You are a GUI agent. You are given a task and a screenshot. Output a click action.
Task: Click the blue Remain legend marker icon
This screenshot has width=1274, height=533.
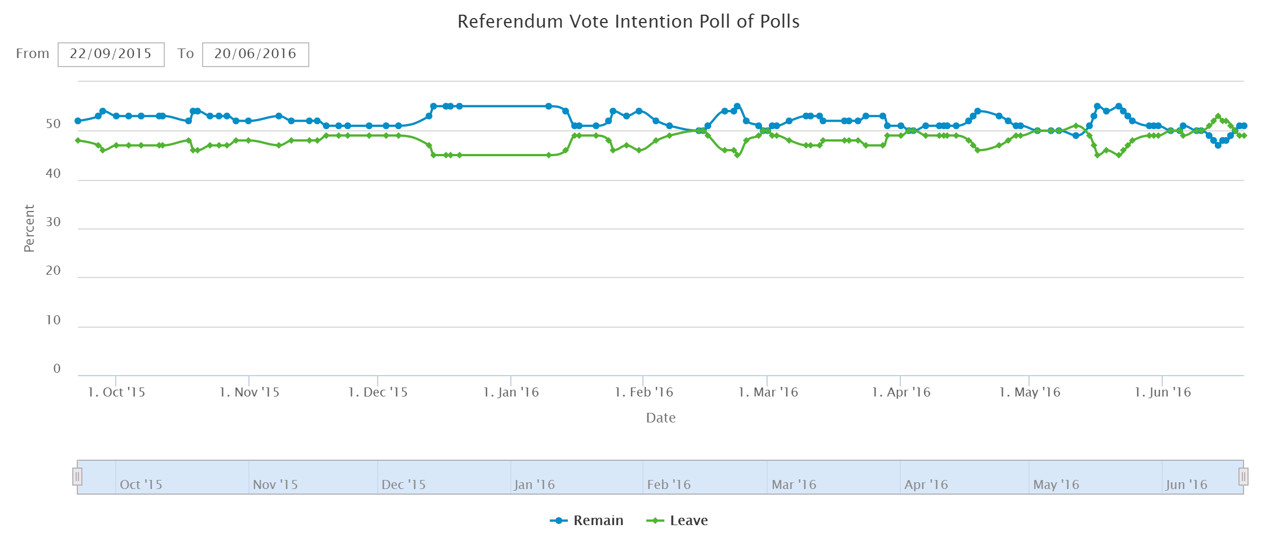tap(559, 521)
